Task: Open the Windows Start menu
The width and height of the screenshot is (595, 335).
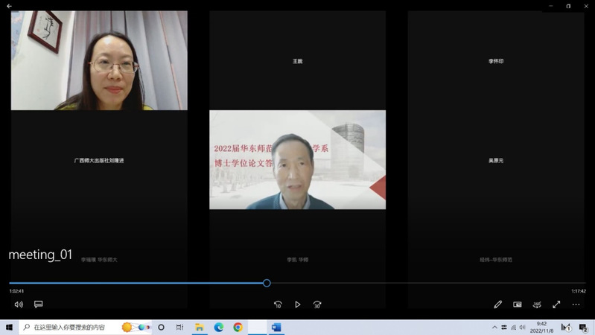Action: tap(9, 328)
